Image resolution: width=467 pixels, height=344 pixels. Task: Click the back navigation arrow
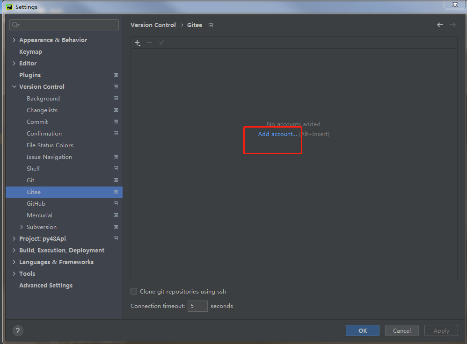click(x=440, y=25)
